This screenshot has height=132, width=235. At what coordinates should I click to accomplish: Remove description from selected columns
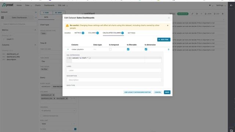click(67, 98)
